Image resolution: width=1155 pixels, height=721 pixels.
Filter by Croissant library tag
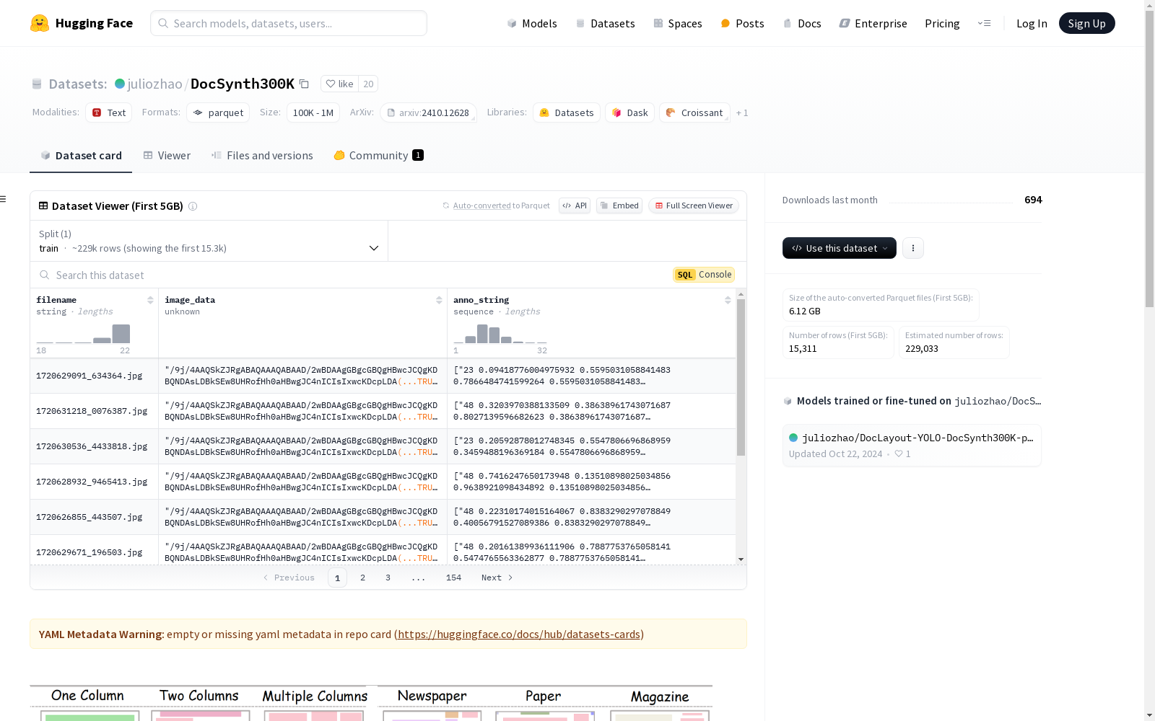(x=694, y=112)
